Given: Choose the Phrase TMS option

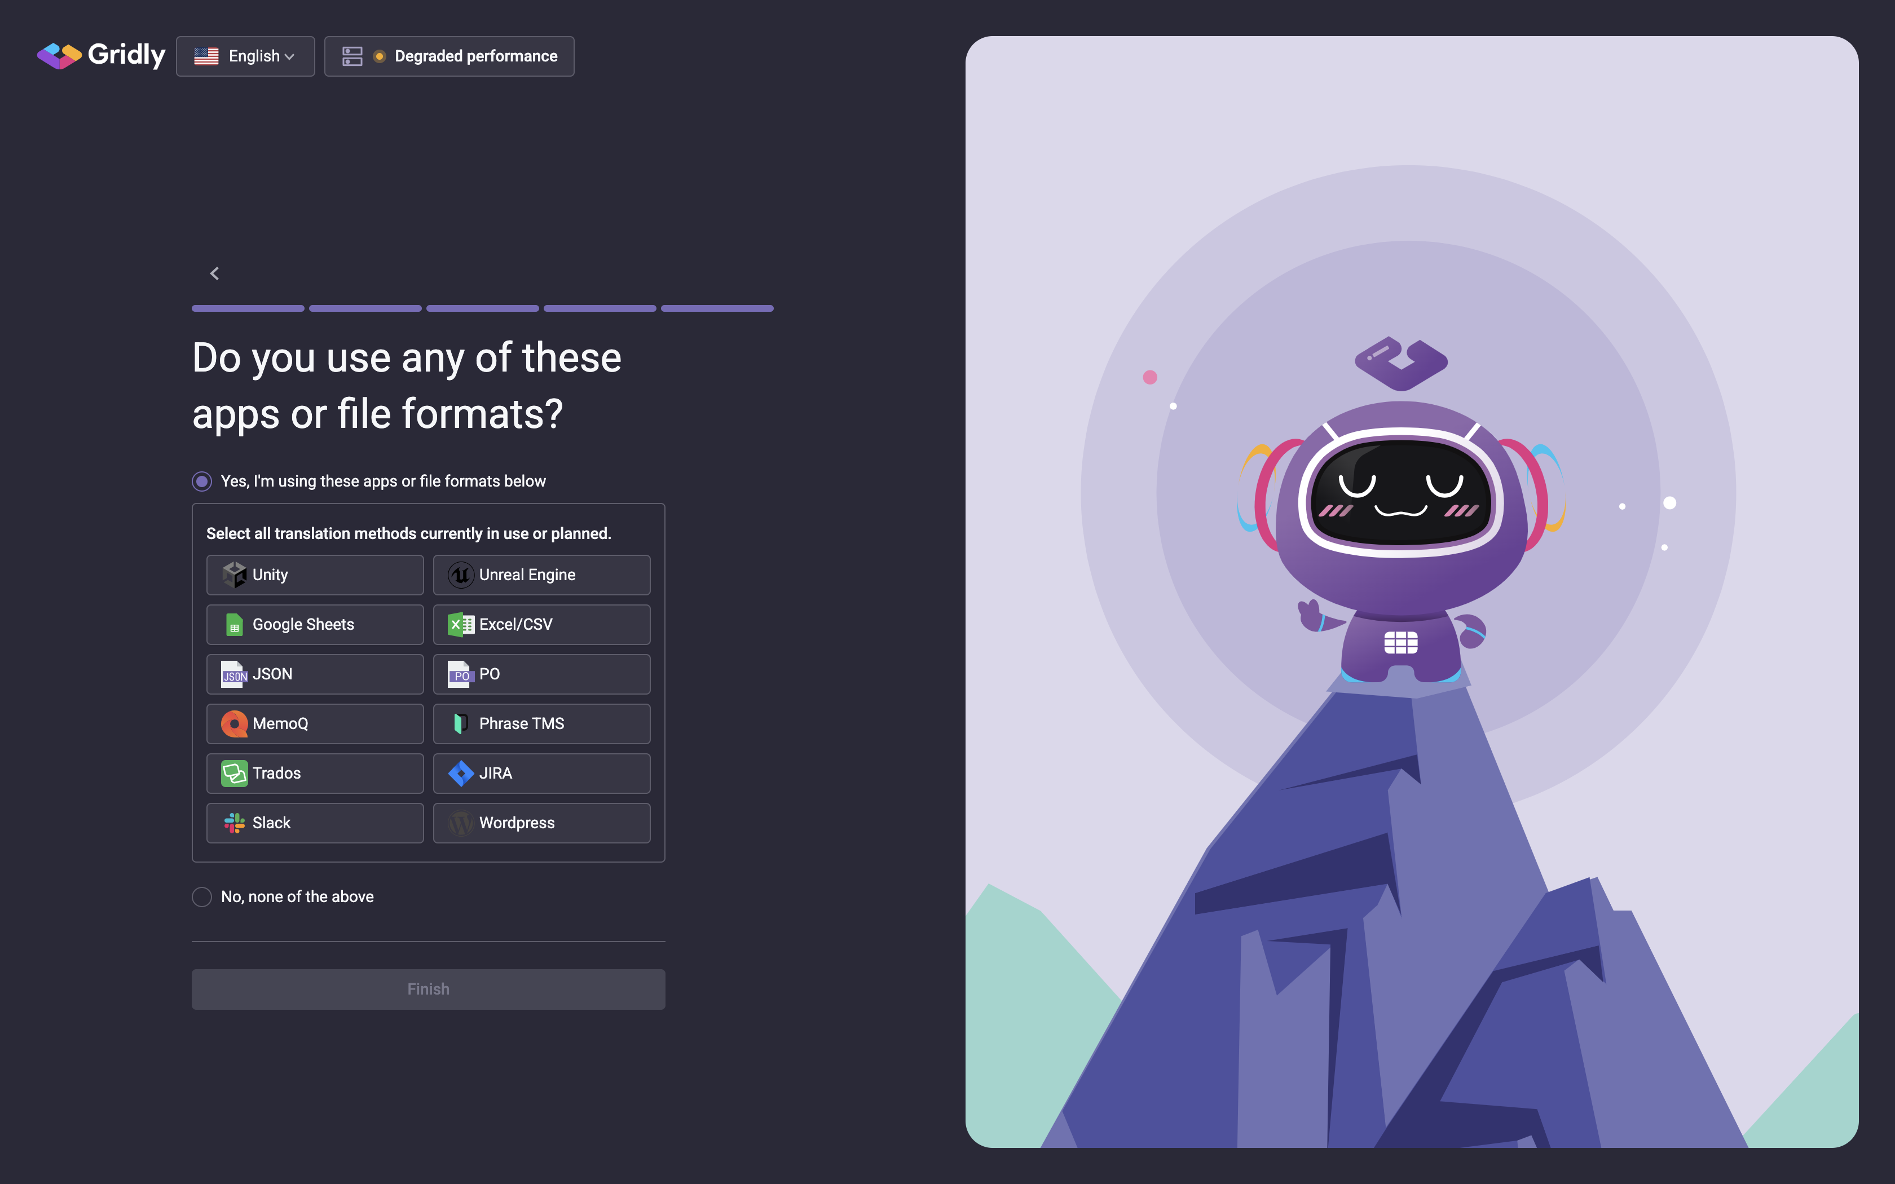Looking at the screenshot, I should (541, 723).
